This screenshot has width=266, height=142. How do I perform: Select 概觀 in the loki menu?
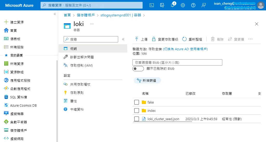(x=93, y=49)
